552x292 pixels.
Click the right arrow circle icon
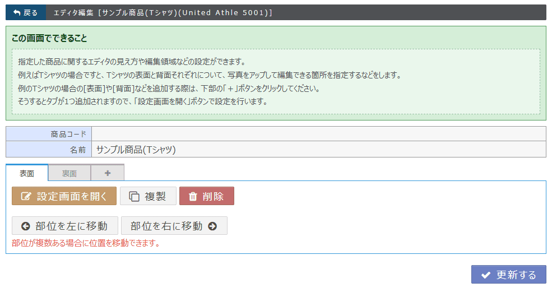click(212, 226)
